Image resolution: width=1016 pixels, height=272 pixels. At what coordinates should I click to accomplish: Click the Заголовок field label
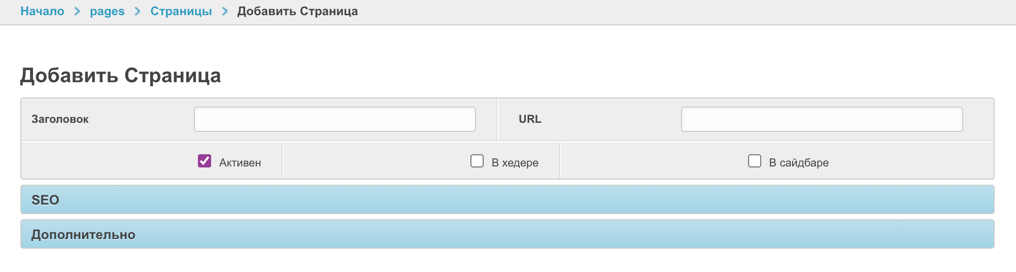[x=60, y=119]
